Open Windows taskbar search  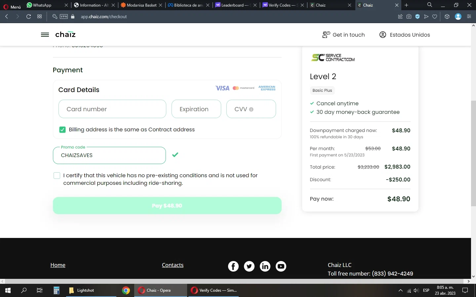24,290
